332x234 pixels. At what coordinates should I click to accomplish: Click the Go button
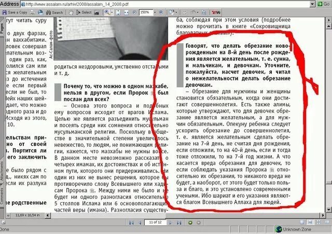(x=324, y=4)
